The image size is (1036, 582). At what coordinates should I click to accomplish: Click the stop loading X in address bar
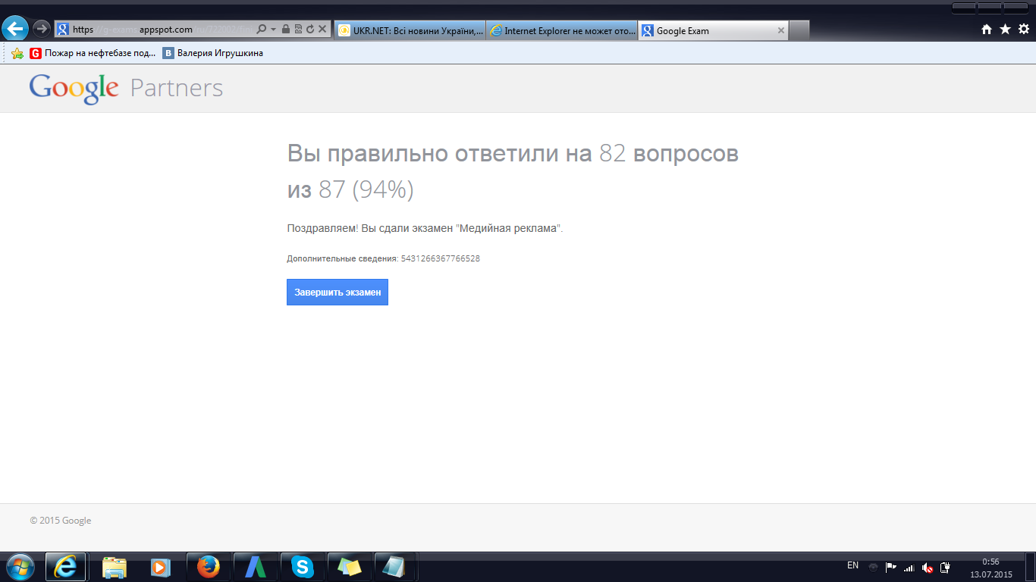[322, 30]
